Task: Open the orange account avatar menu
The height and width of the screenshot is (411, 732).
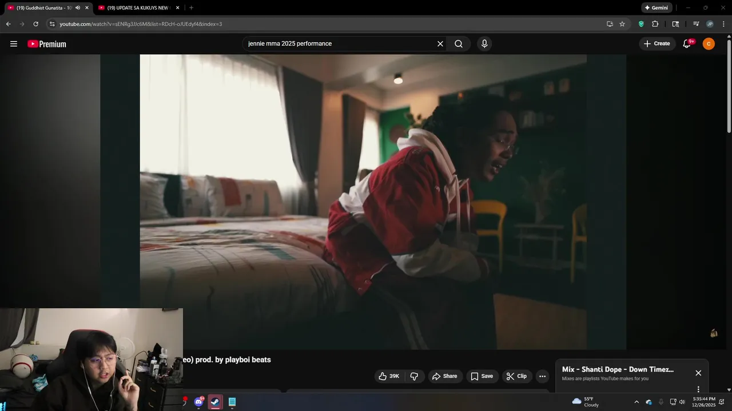Action: click(709, 44)
